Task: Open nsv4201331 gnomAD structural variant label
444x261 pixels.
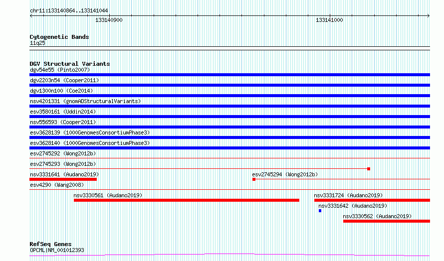Action: (85, 101)
